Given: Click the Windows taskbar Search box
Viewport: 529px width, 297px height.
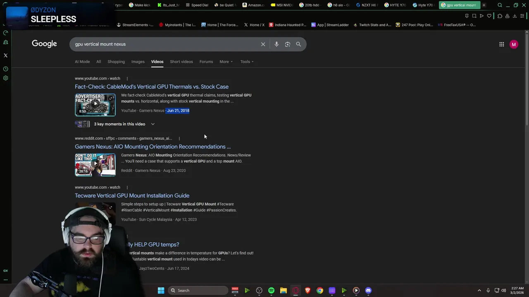Looking at the screenshot, I should click(198, 290).
